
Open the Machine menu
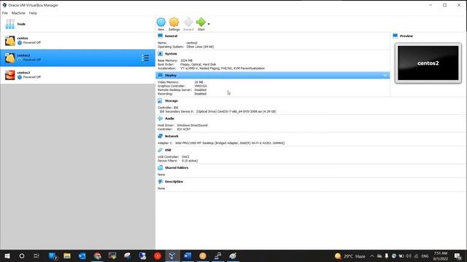pos(18,13)
